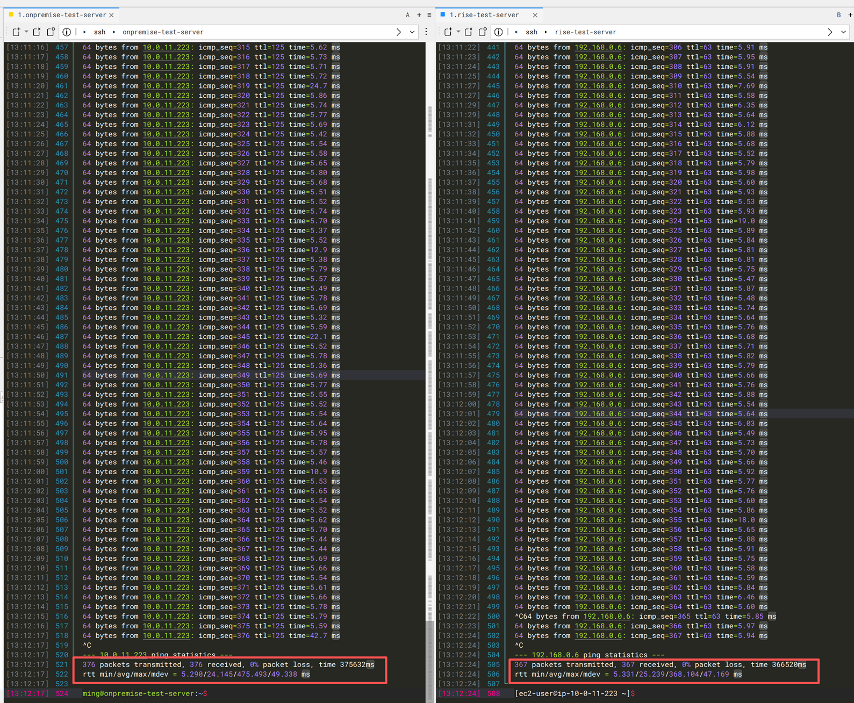Image resolution: width=854 pixels, height=703 pixels.
Task: Click rtt line with 5.290/24.145/475.493/49.338
Action: point(196,675)
